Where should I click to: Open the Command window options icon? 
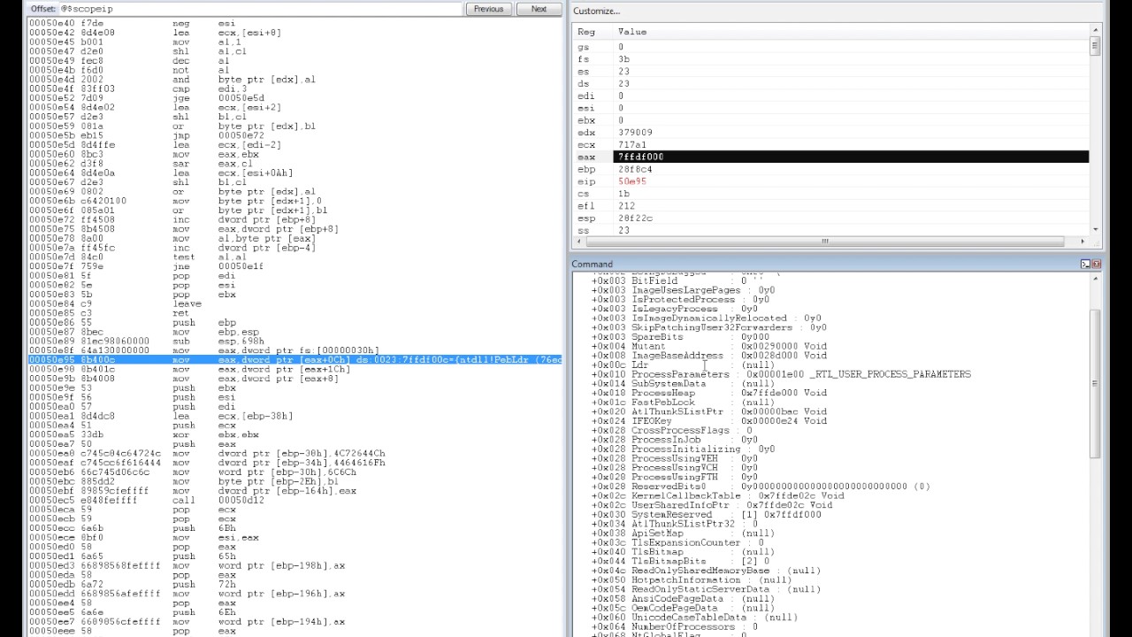click(x=1085, y=264)
